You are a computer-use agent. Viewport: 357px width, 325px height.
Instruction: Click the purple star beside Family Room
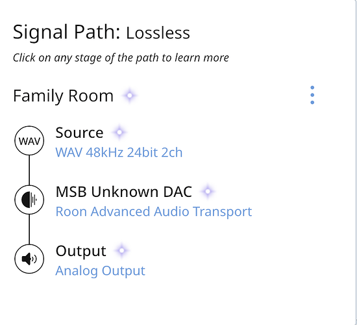[130, 96]
